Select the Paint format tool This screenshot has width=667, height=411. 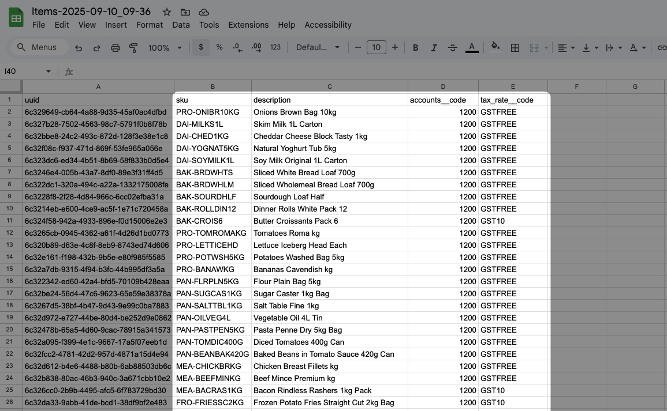click(x=133, y=48)
